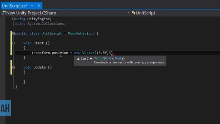Click the project icon beside New Unity Project.CSharp
Screen dimensions: 220x124
point(4,13)
